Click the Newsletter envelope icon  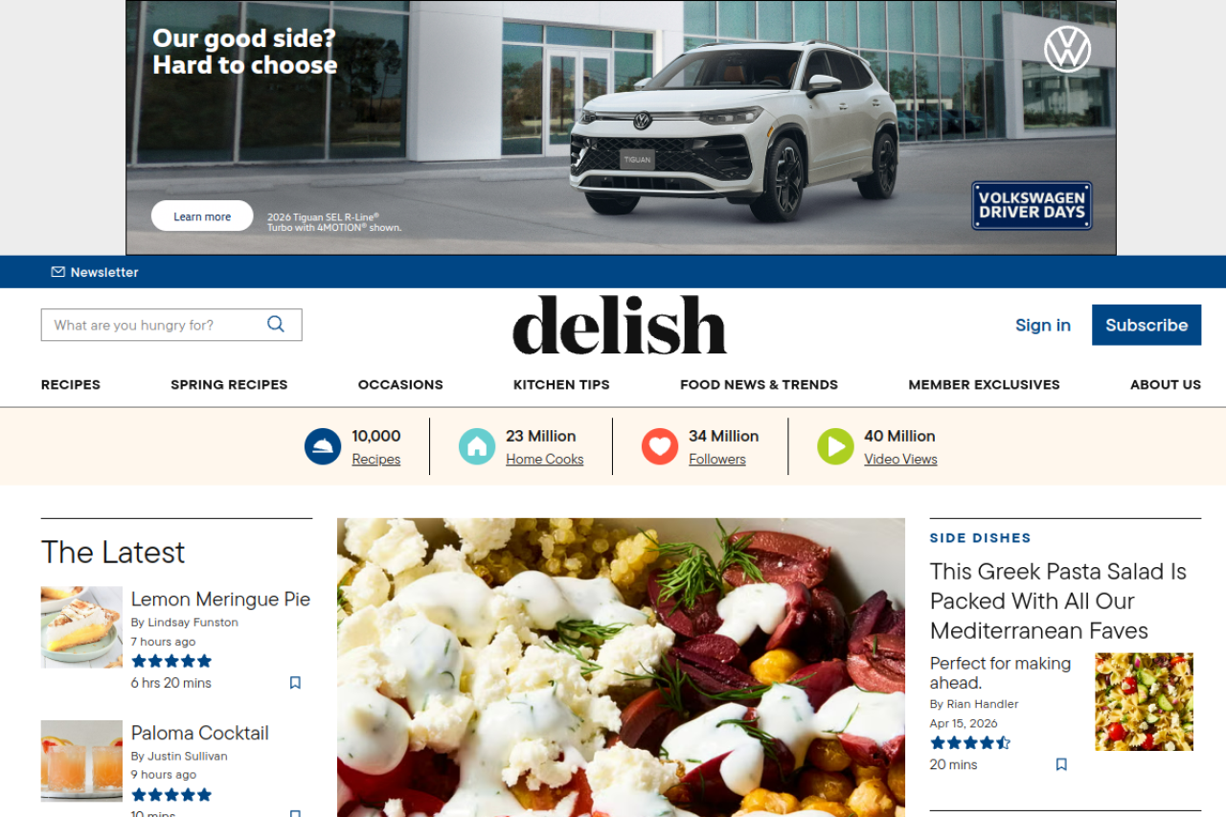coord(58,272)
